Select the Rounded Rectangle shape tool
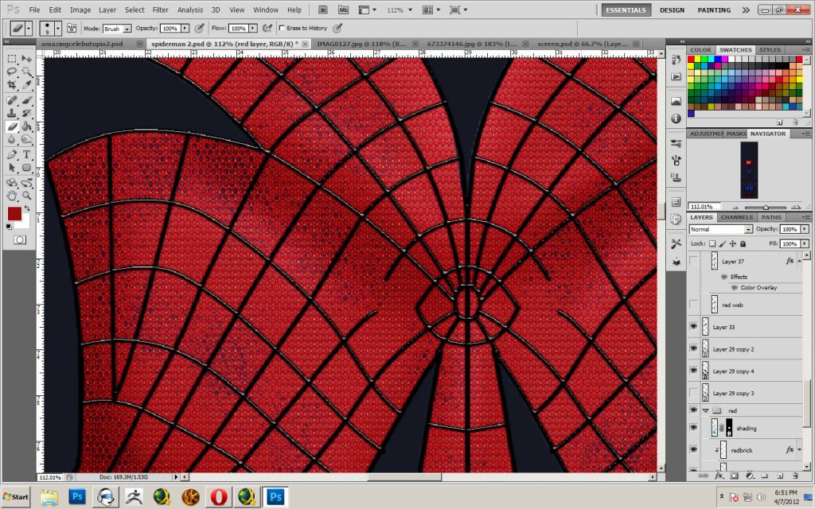 26,167
